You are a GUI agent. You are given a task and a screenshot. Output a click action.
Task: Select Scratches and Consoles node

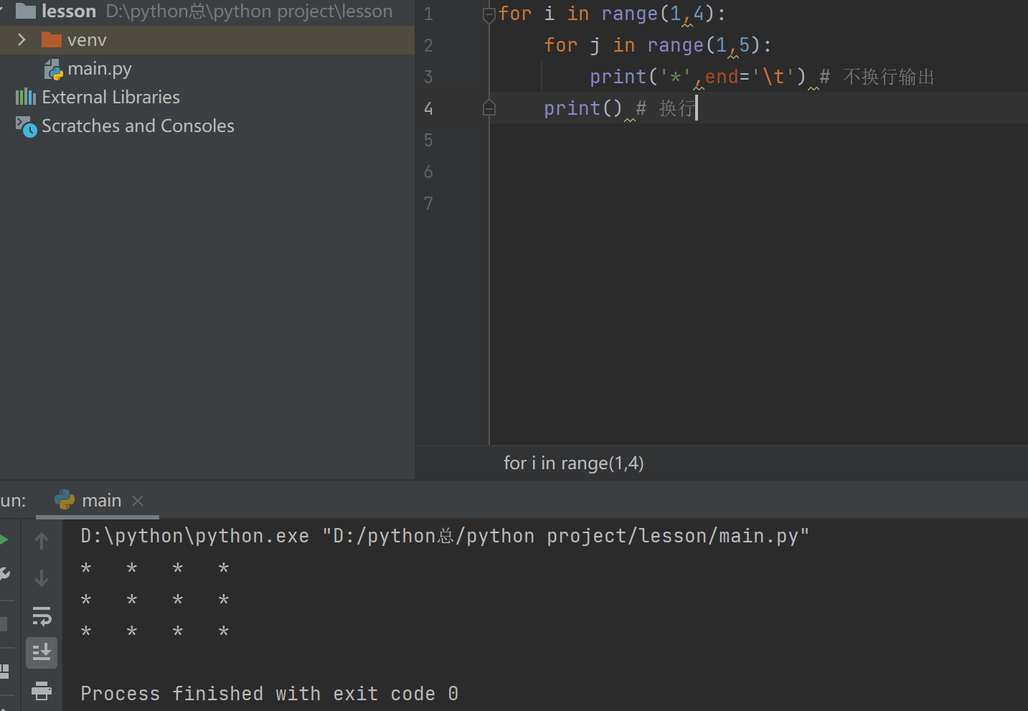138,126
